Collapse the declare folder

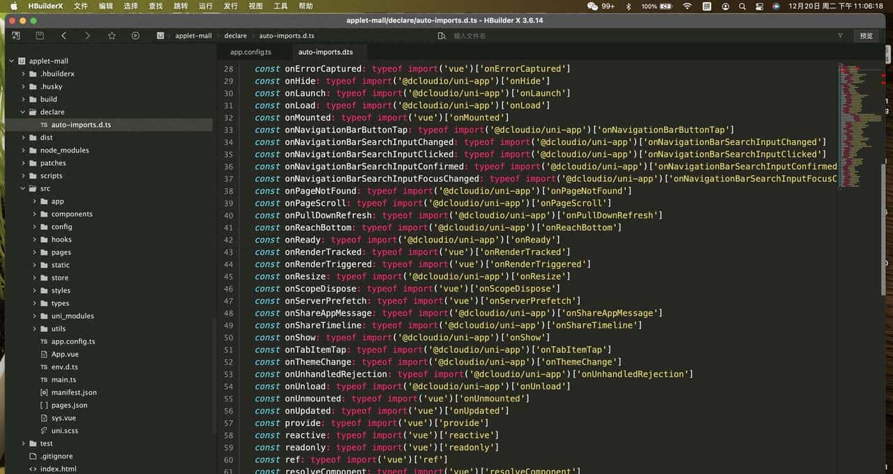[x=24, y=112]
